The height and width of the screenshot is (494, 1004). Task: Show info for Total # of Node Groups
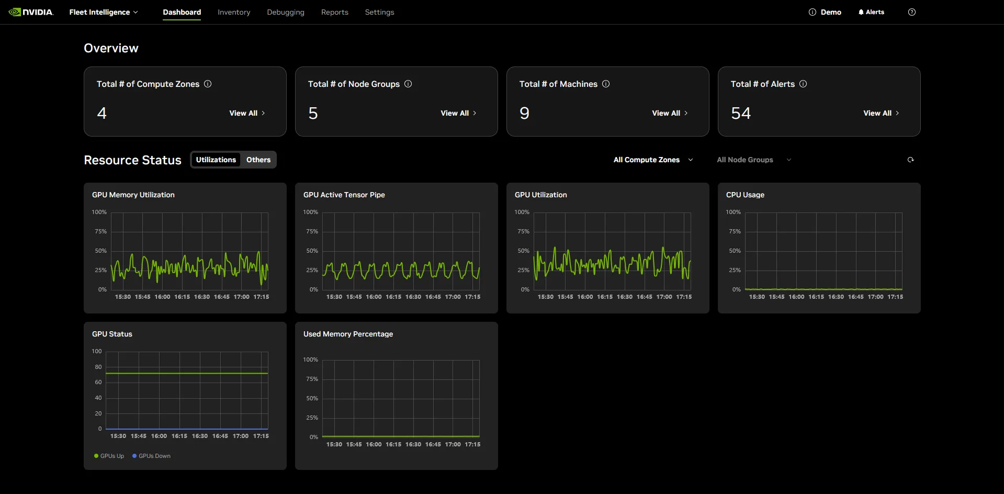(x=408, y=84)
